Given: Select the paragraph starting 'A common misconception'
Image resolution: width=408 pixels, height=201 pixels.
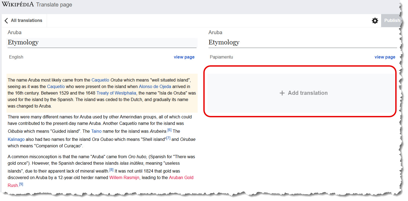Looking at the screenshot, I should [x=102, y=171].
